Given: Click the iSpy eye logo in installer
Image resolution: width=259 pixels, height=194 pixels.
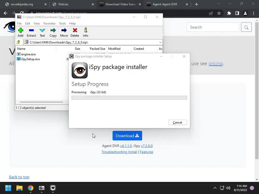Looking at the screenshot, I should coord(80,70).
